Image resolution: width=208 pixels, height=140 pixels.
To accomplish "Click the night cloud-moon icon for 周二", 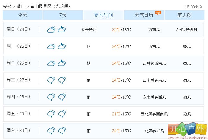I will [x=62, y=63].
